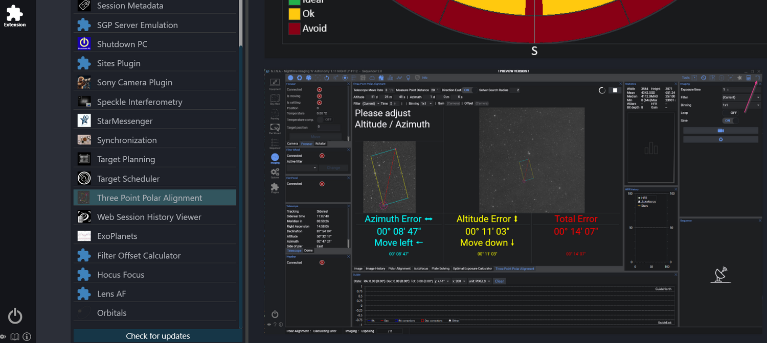Open the x: 200 dropdown in the Guider panel
767x343 pixels.
pyautogui.click(x=458, y=281)
